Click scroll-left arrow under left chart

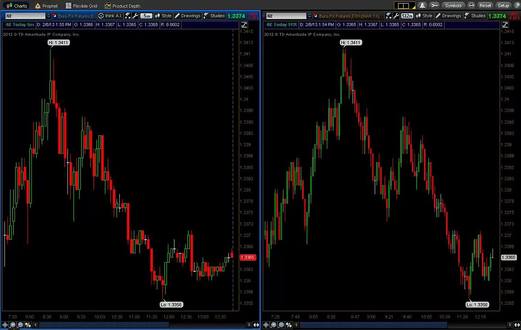pyautogui.click(x=36, y=325)
